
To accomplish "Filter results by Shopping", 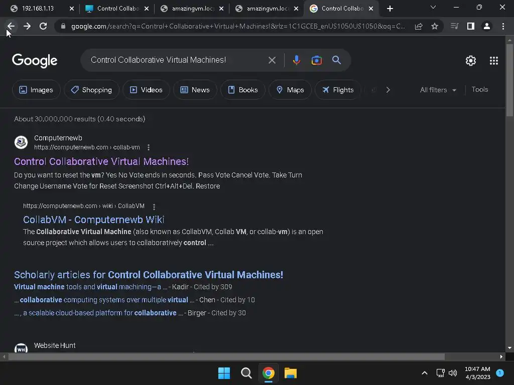I will coord(91,90).
